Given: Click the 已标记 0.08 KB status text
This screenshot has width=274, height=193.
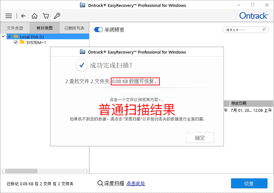Looking at the screenshot, I should point(40,184).
